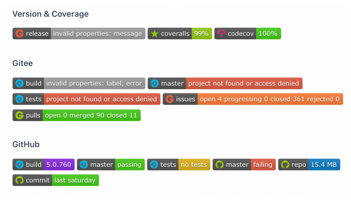This screenshot has height=208, width=351.
Task: Click the Gitee logo on issues badge
Action: (x=169, y=99)
